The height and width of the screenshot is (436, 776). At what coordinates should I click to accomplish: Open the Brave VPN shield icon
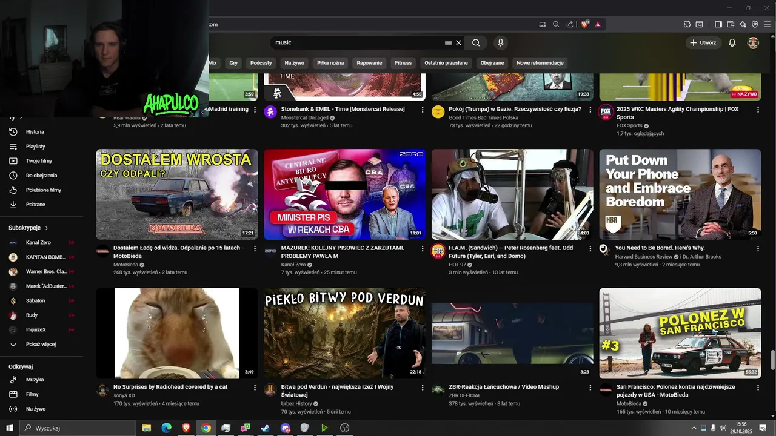(755, 24)
